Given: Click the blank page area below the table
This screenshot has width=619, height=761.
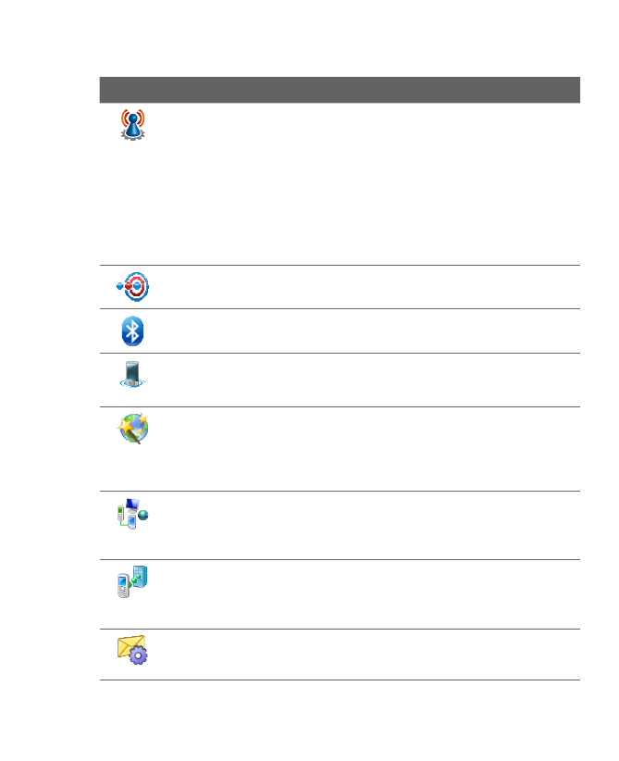Looking at the screenshot, I should tap(340, 720).
